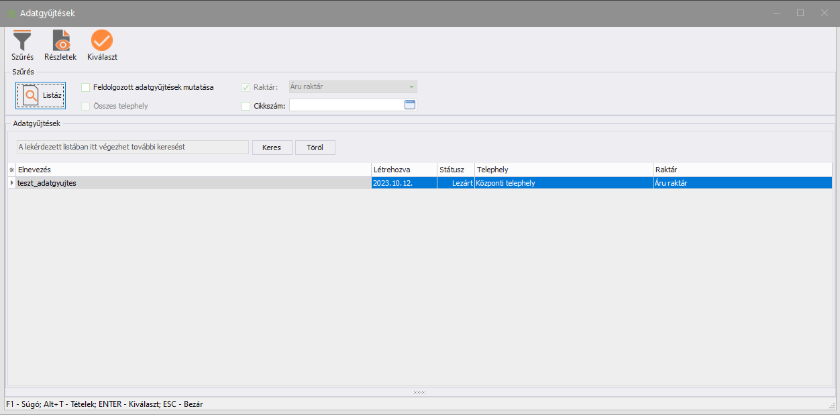Expand the teszt_adatgyujtes row indicator arrow
The width and height of the screenshot is (840, 415).
(11, 182)
